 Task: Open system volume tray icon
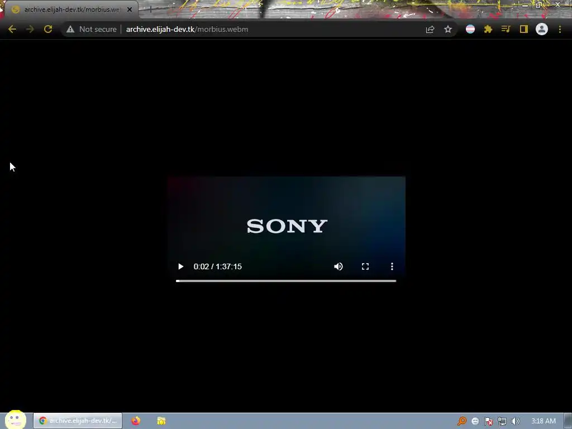click(516, 421)
